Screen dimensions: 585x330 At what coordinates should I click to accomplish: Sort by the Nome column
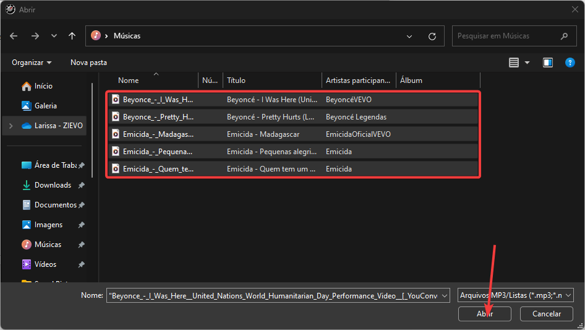[x=128, y=80]
